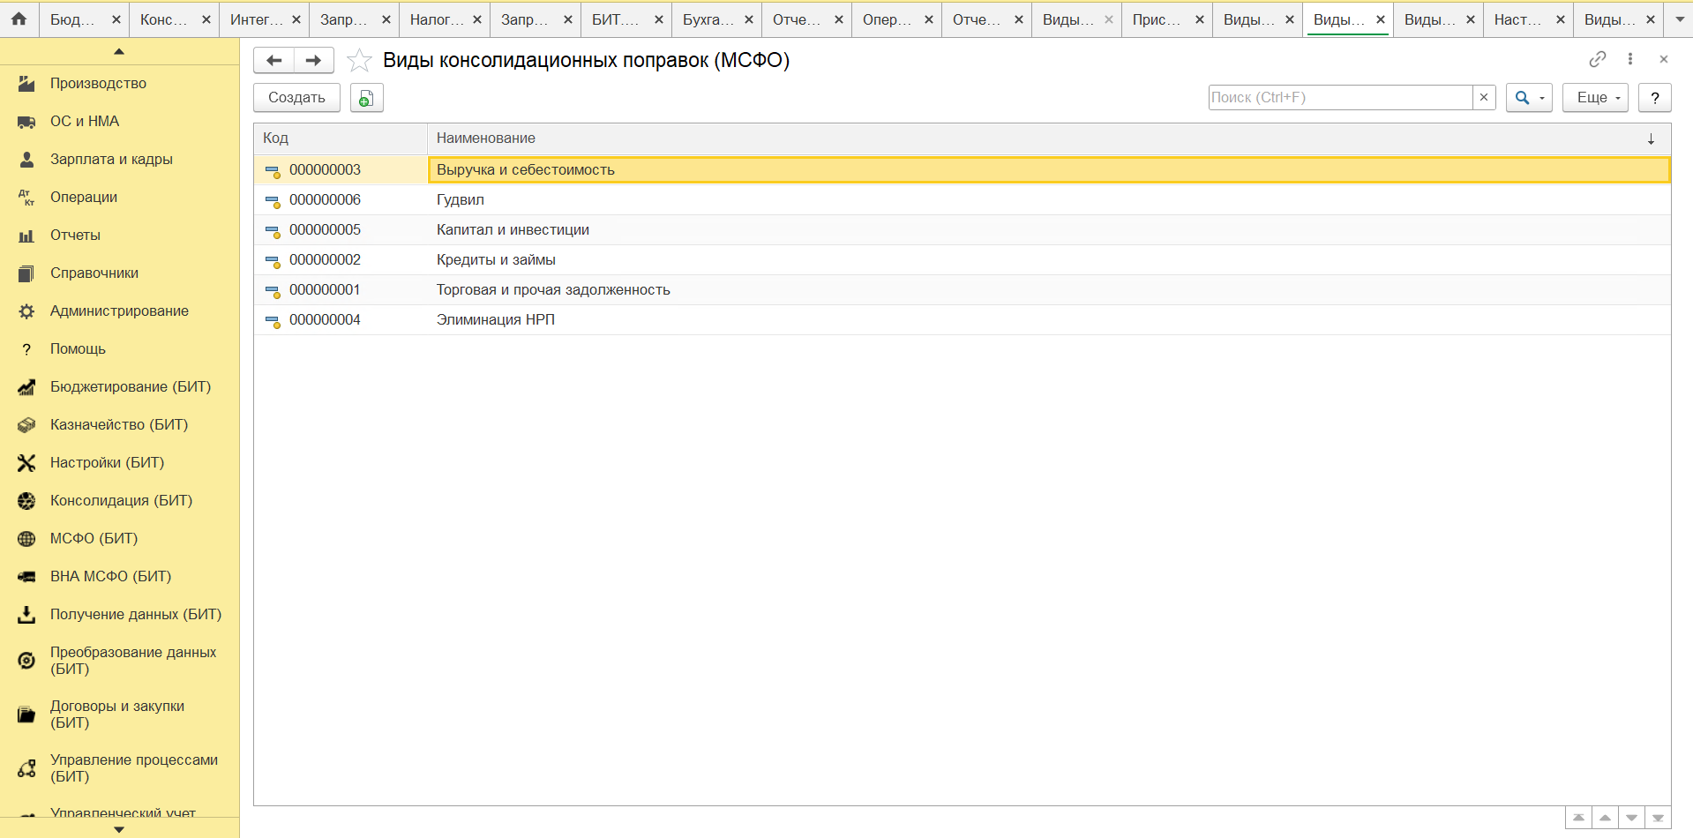
Task: Expand the open tabs list arrow
Action: coord(1680,19)
